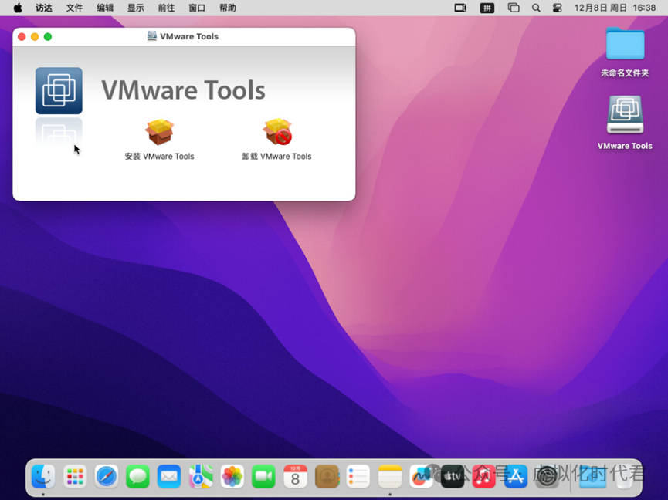Open the 前往 menu
Viewport: 668px width, 500px height.
coord(166,8)
